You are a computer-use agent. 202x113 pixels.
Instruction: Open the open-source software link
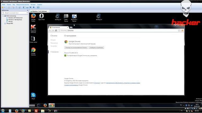click(x=123, y=83)
